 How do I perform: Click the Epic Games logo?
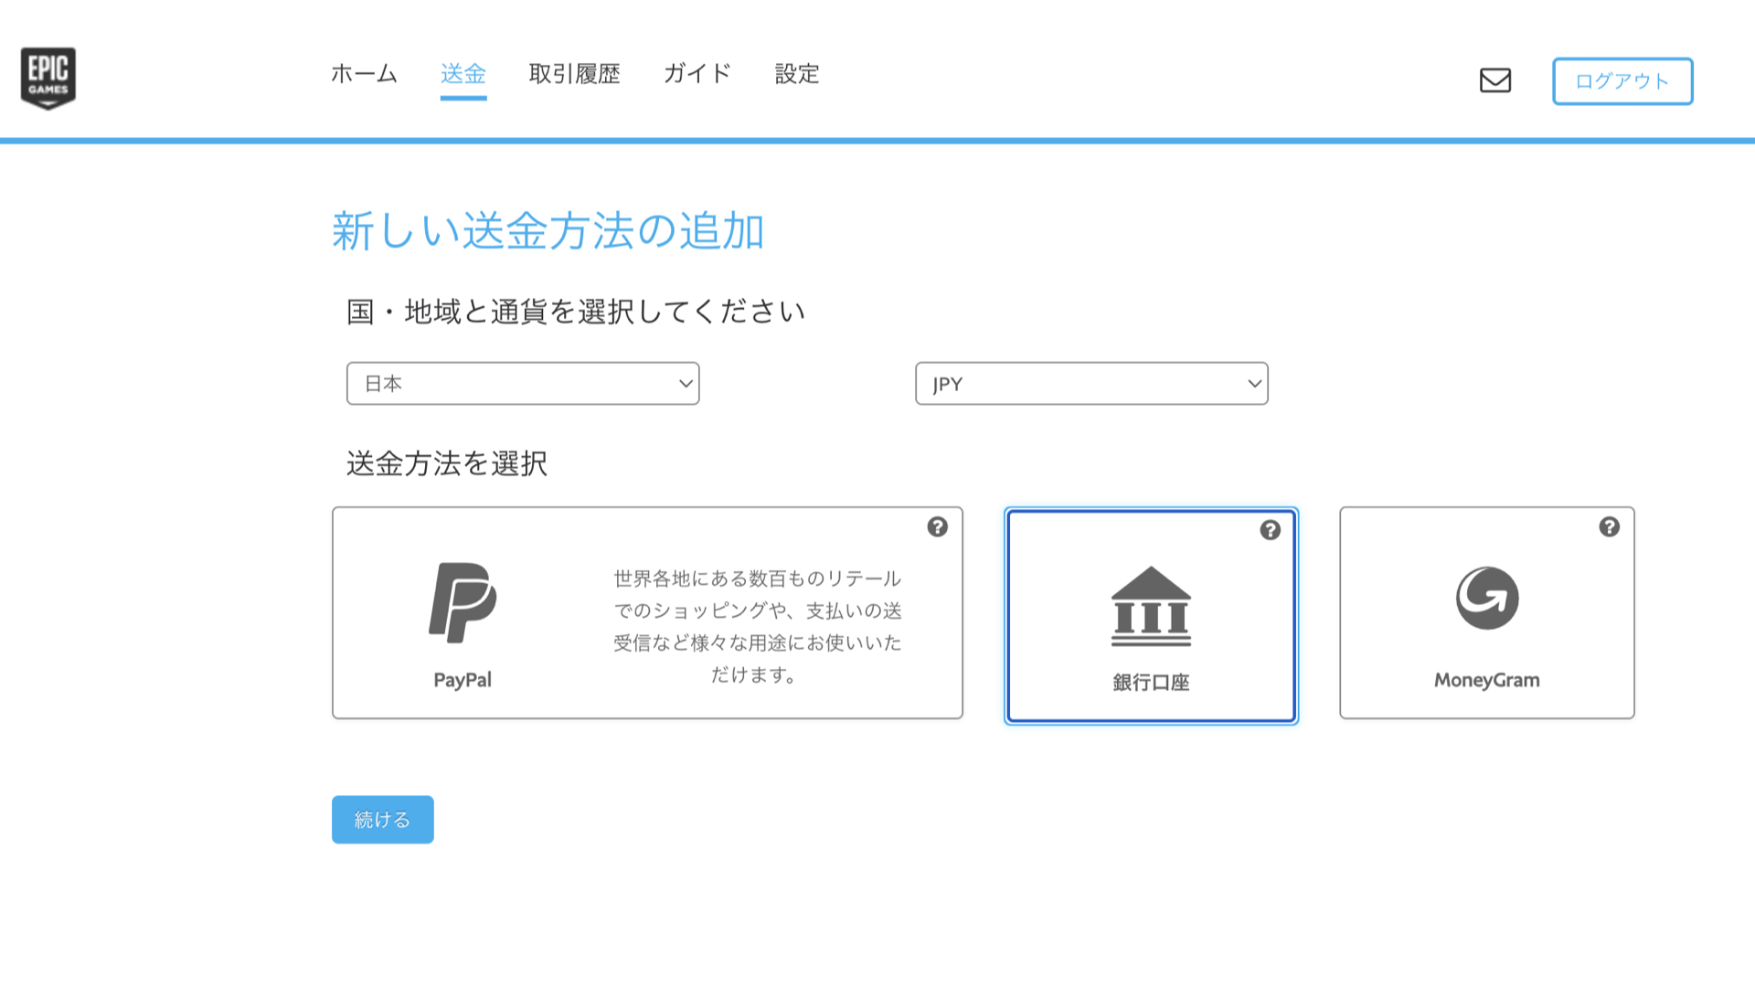pyautogui.click(x=48, y=78)
